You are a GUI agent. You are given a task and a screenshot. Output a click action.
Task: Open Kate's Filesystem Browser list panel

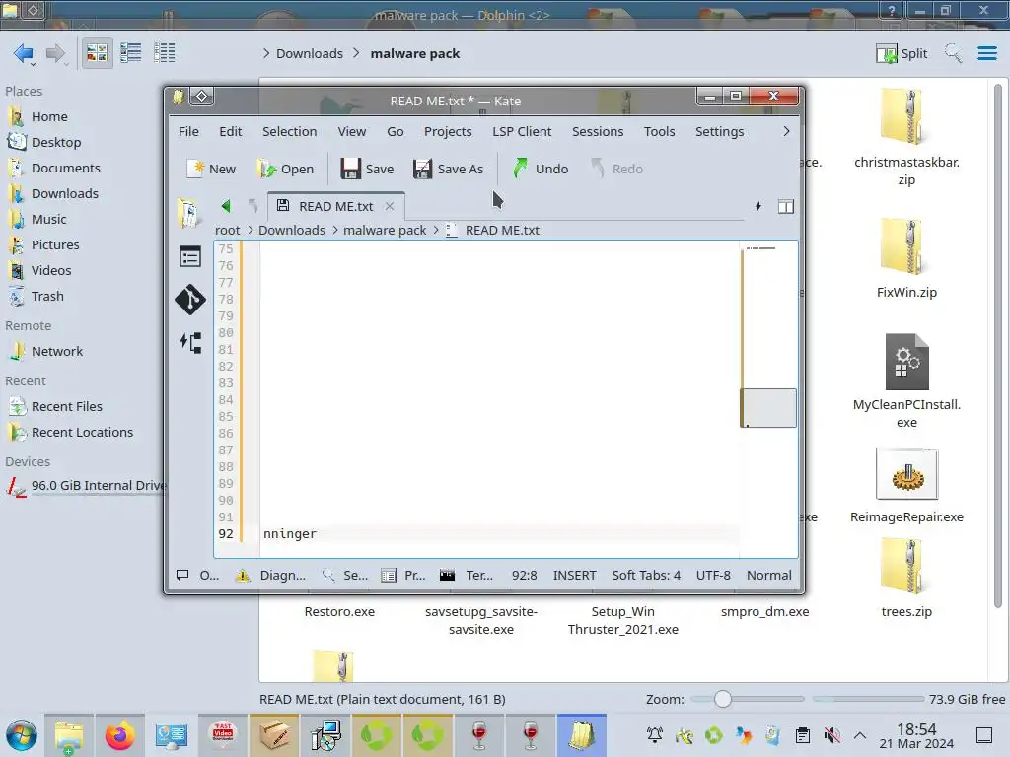[x=190, y=257]
